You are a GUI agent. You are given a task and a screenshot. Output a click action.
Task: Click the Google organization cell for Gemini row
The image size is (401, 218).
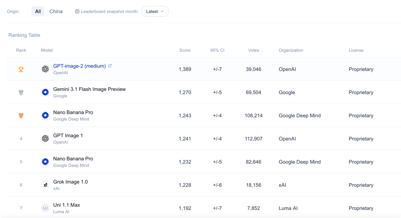point(287,92)
